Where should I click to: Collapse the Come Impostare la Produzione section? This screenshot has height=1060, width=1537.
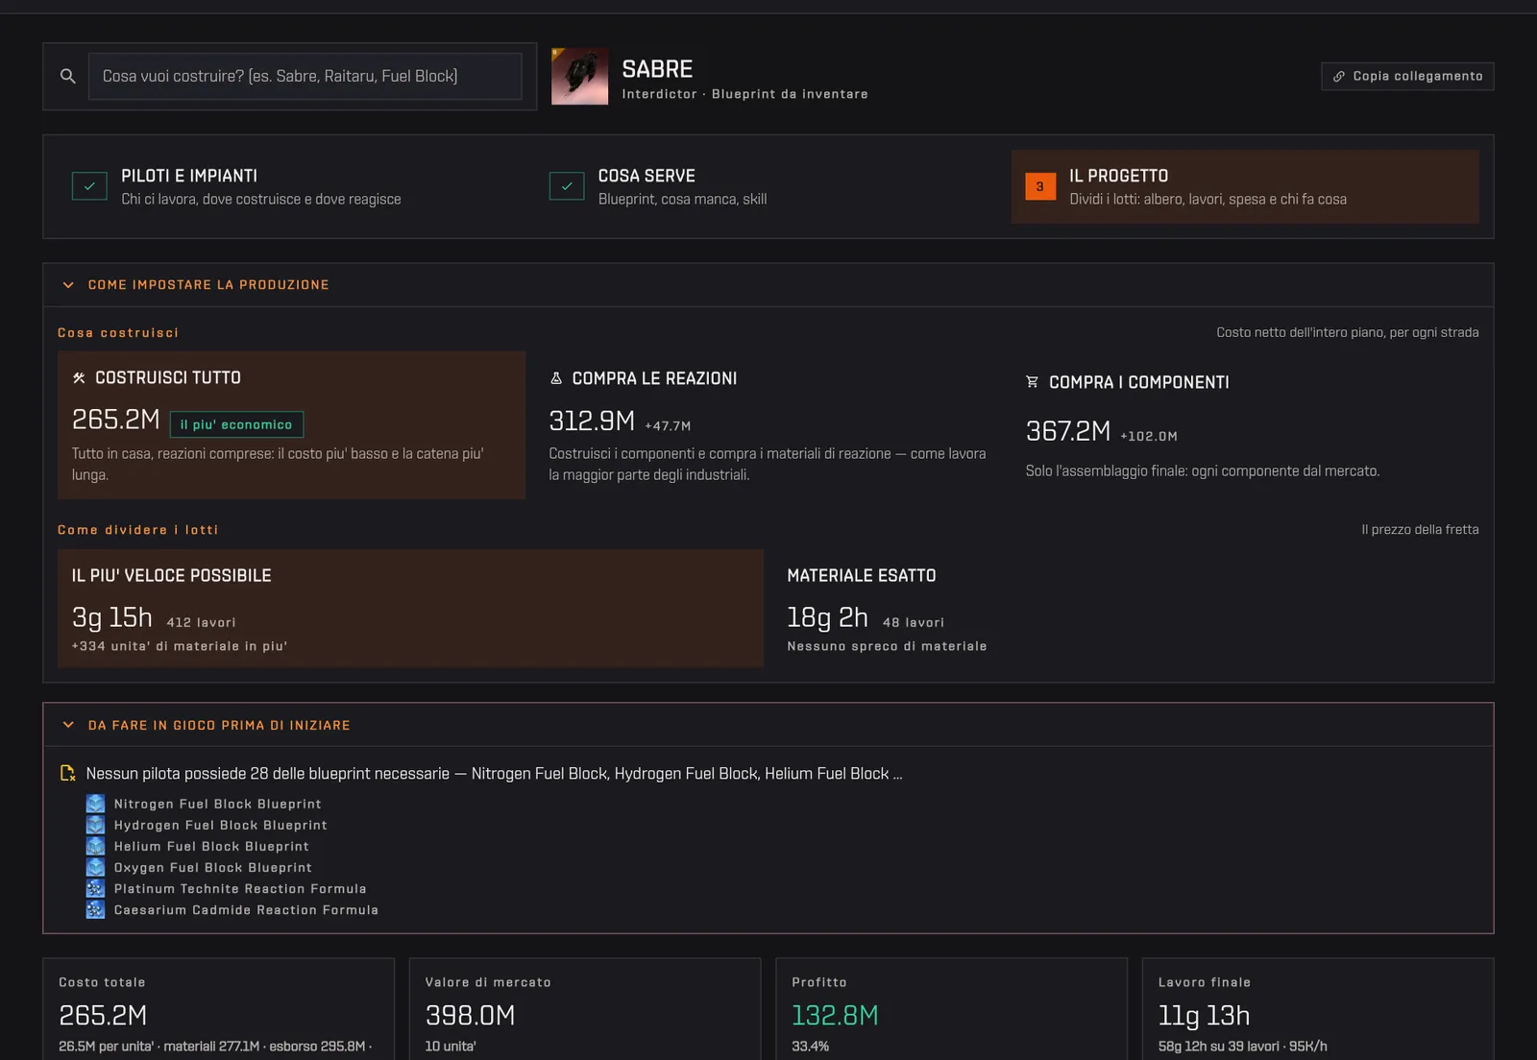(68, 285)
